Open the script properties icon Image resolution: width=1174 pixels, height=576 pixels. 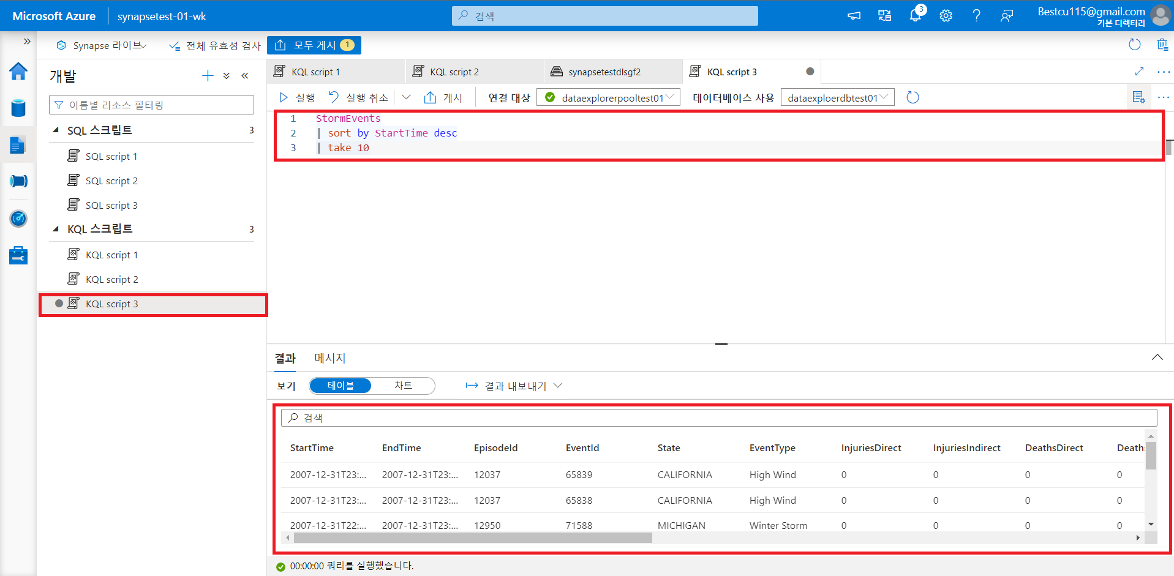[1138, 97]
